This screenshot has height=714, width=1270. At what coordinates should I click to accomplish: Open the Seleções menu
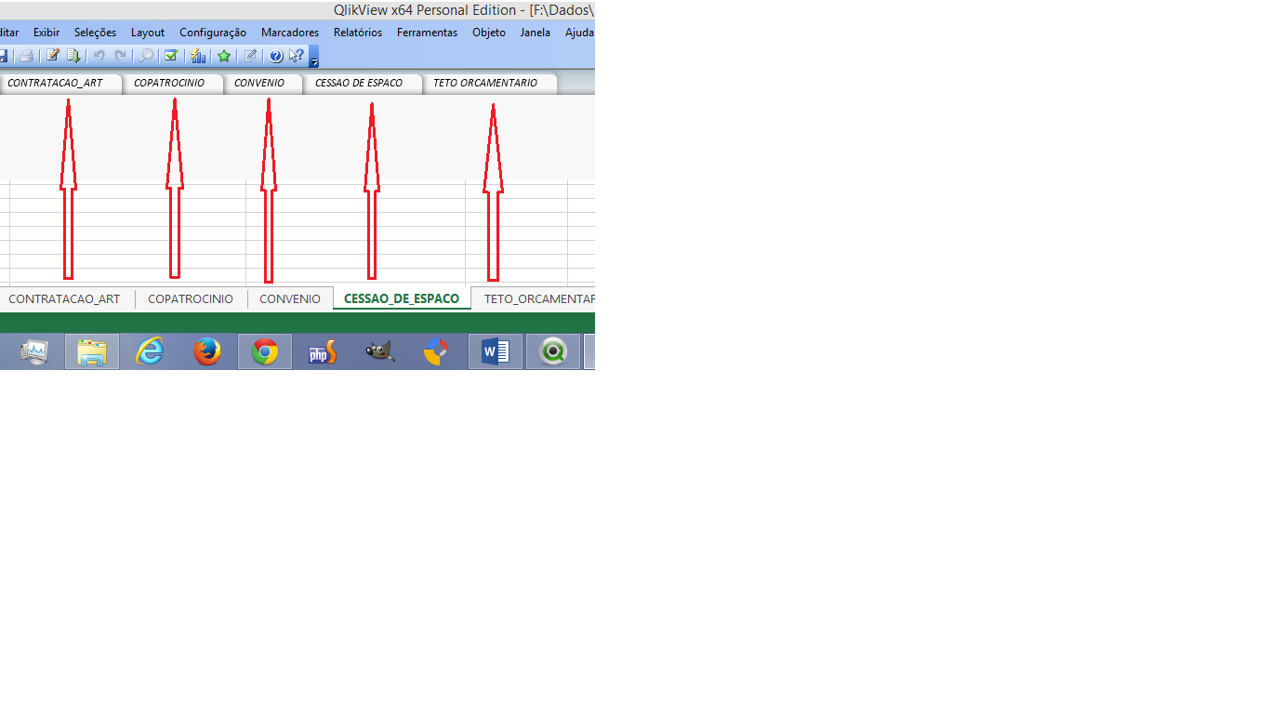click(95, 33)
